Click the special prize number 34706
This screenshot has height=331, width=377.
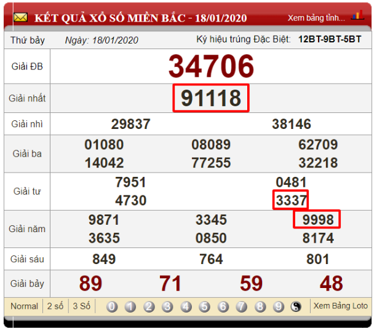211,66
